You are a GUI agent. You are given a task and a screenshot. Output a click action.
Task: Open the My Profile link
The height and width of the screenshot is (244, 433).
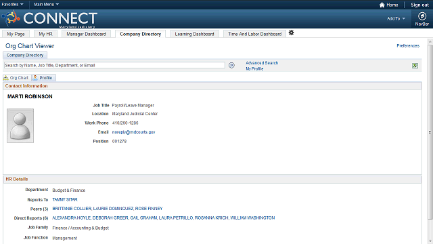[254, 68]
